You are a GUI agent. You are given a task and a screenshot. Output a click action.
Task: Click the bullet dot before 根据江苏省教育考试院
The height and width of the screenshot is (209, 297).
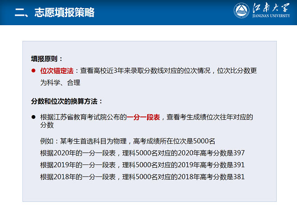tap(33, 117)
